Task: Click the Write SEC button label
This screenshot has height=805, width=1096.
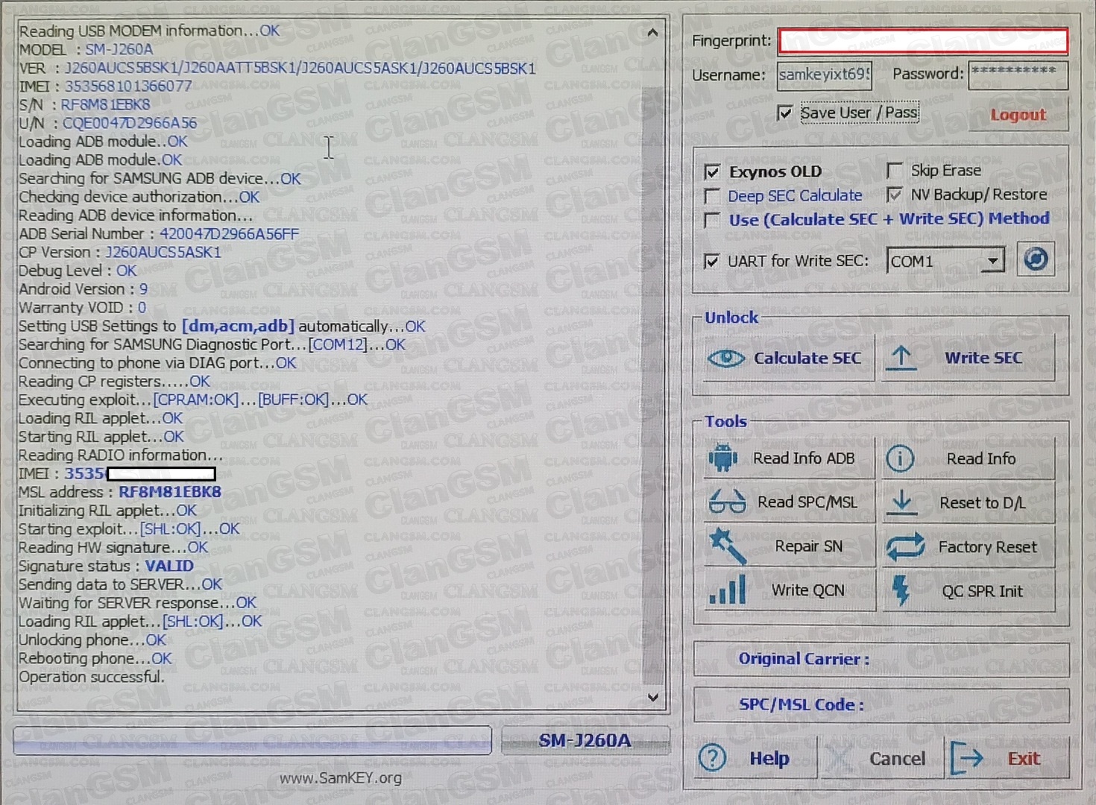Action: pyautogui.click(x=983, y=359)
